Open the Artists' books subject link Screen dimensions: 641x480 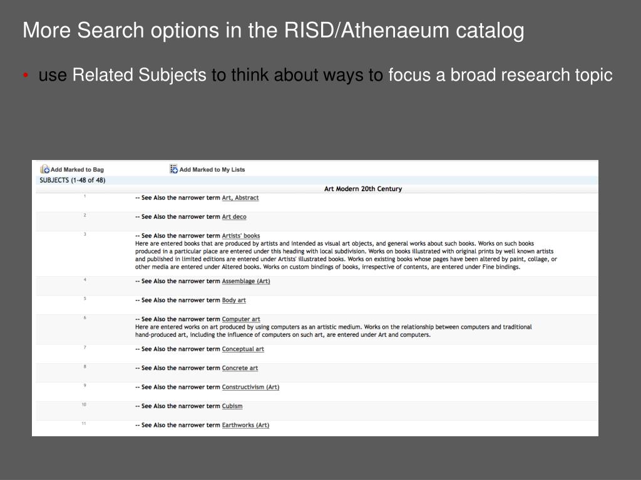(241, 236)
